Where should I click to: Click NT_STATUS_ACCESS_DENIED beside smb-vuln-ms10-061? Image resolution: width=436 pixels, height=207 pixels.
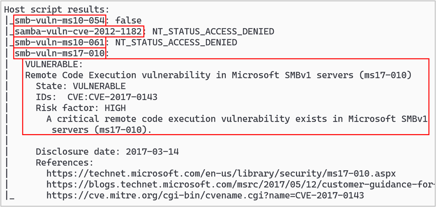176,42
